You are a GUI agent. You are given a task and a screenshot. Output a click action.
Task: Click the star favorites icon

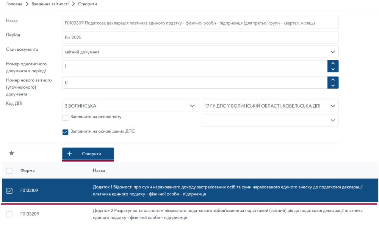pos(11,153)
